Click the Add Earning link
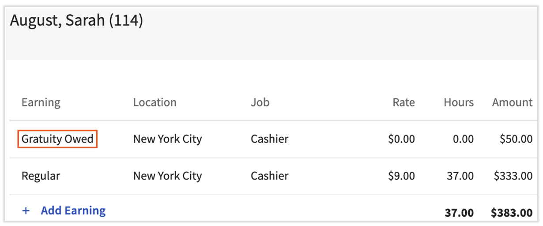This screenshot has width=543, height=226. pyautogui.click(x=73, y=211)
